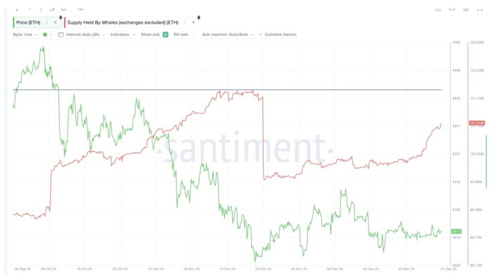The image size is (493, 277).
Task: Click the green 2973 price axis label
Action: coord(456,232)
